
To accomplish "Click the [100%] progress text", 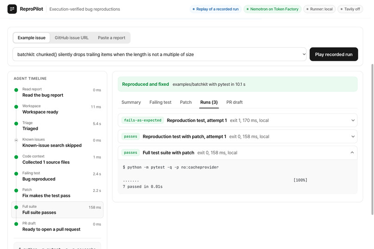I will pyautogui.click(x=300, y=180).
